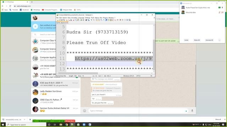
Task: Click the Chrome back arrow
Action: (x=2, y=6)
